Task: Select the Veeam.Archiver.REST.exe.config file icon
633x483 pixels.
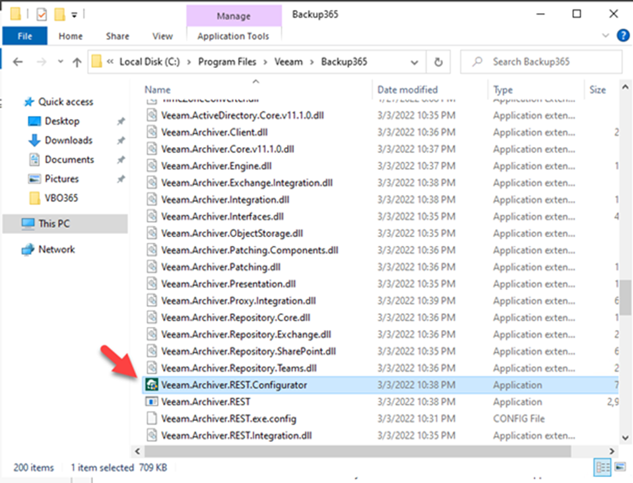Action: tap(152, 418)
